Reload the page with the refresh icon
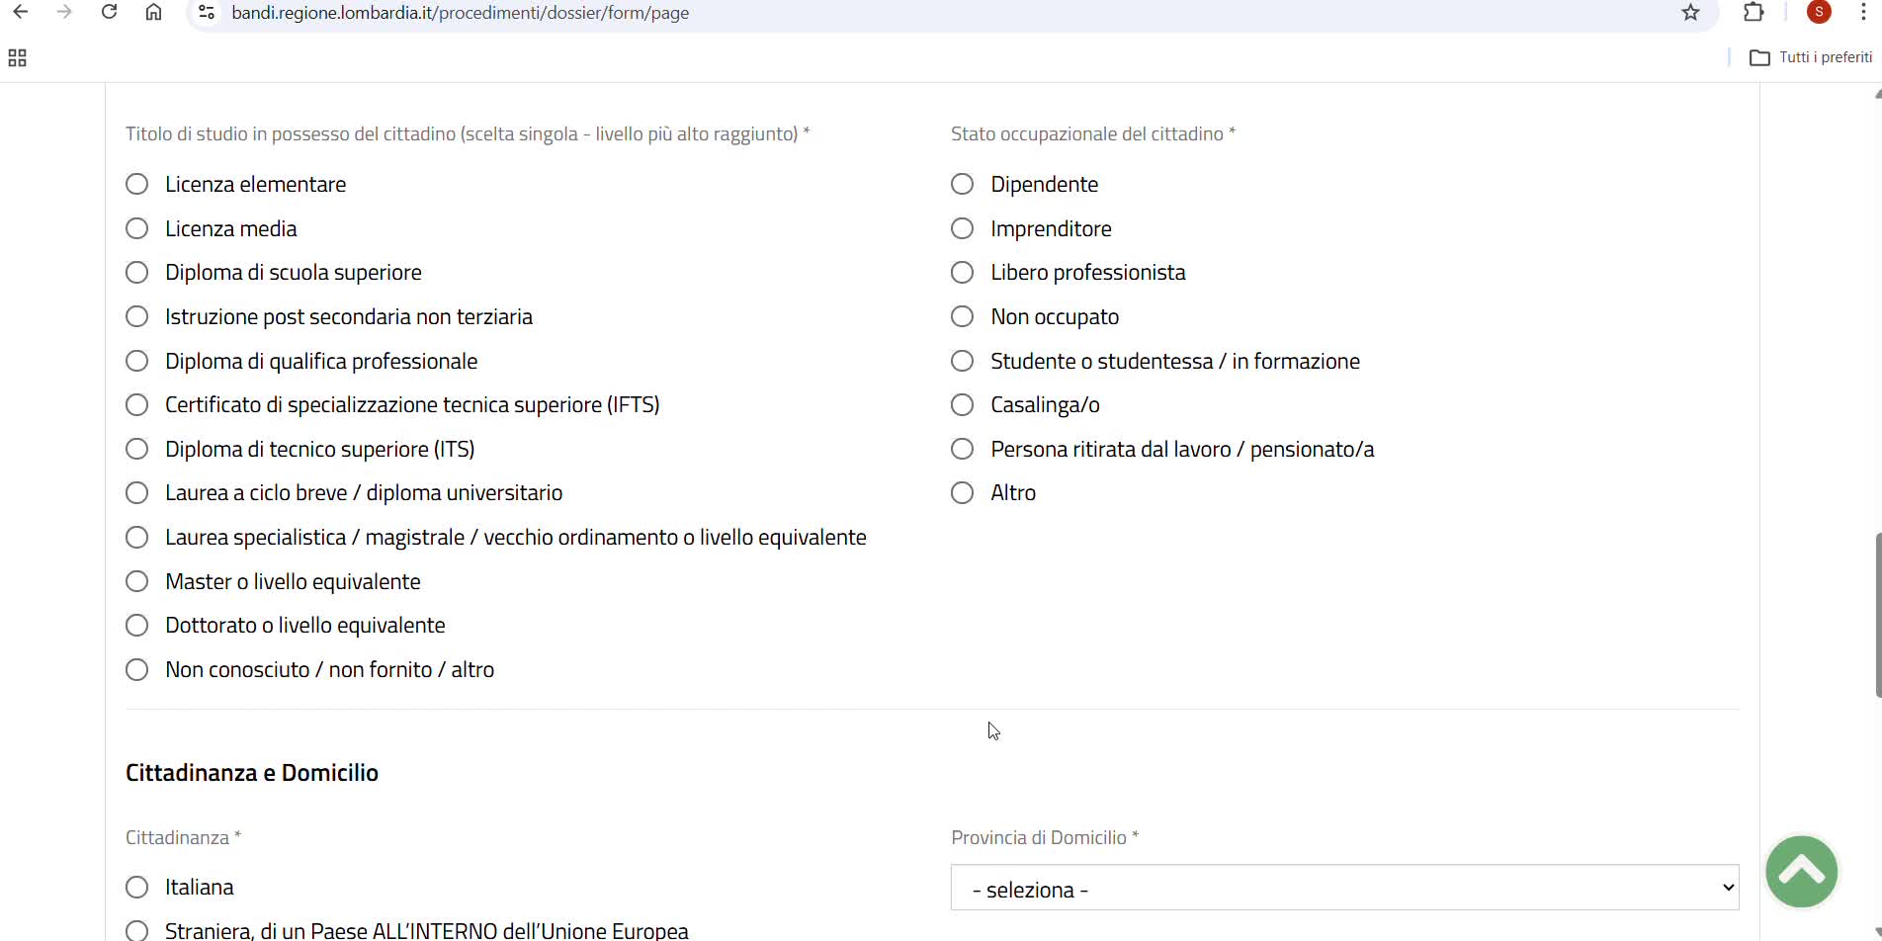The image size is (1882, 941). [x=110, y=13]
